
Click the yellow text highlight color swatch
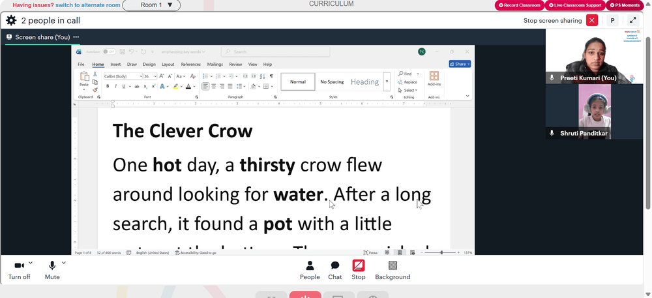pos(175,87)
